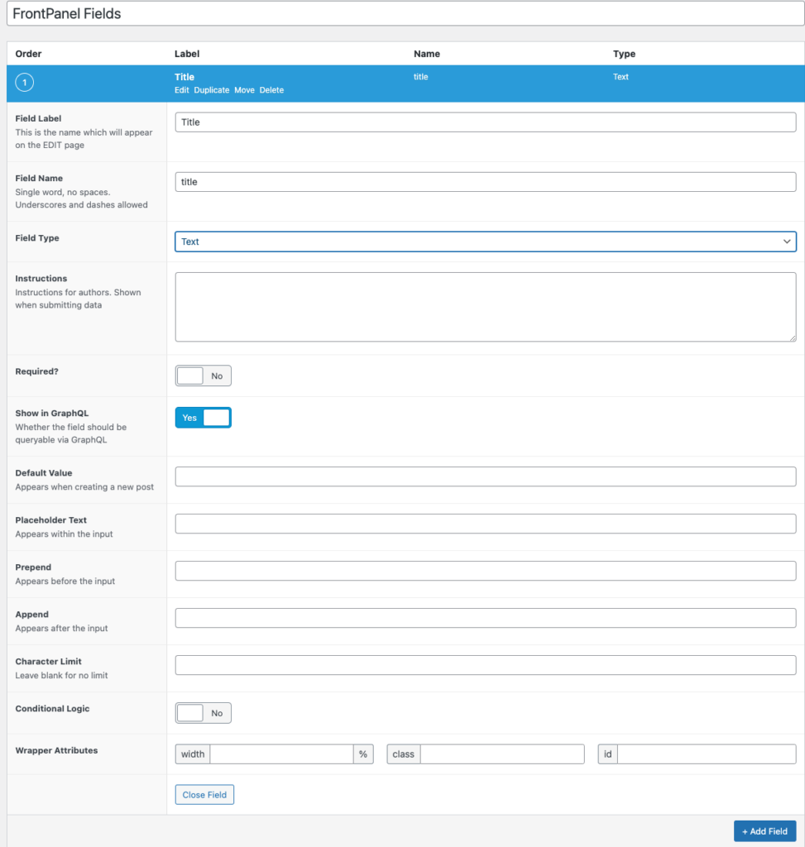
Task: Click the Show in GraphQL label
Action: click(x=52, y=414)
